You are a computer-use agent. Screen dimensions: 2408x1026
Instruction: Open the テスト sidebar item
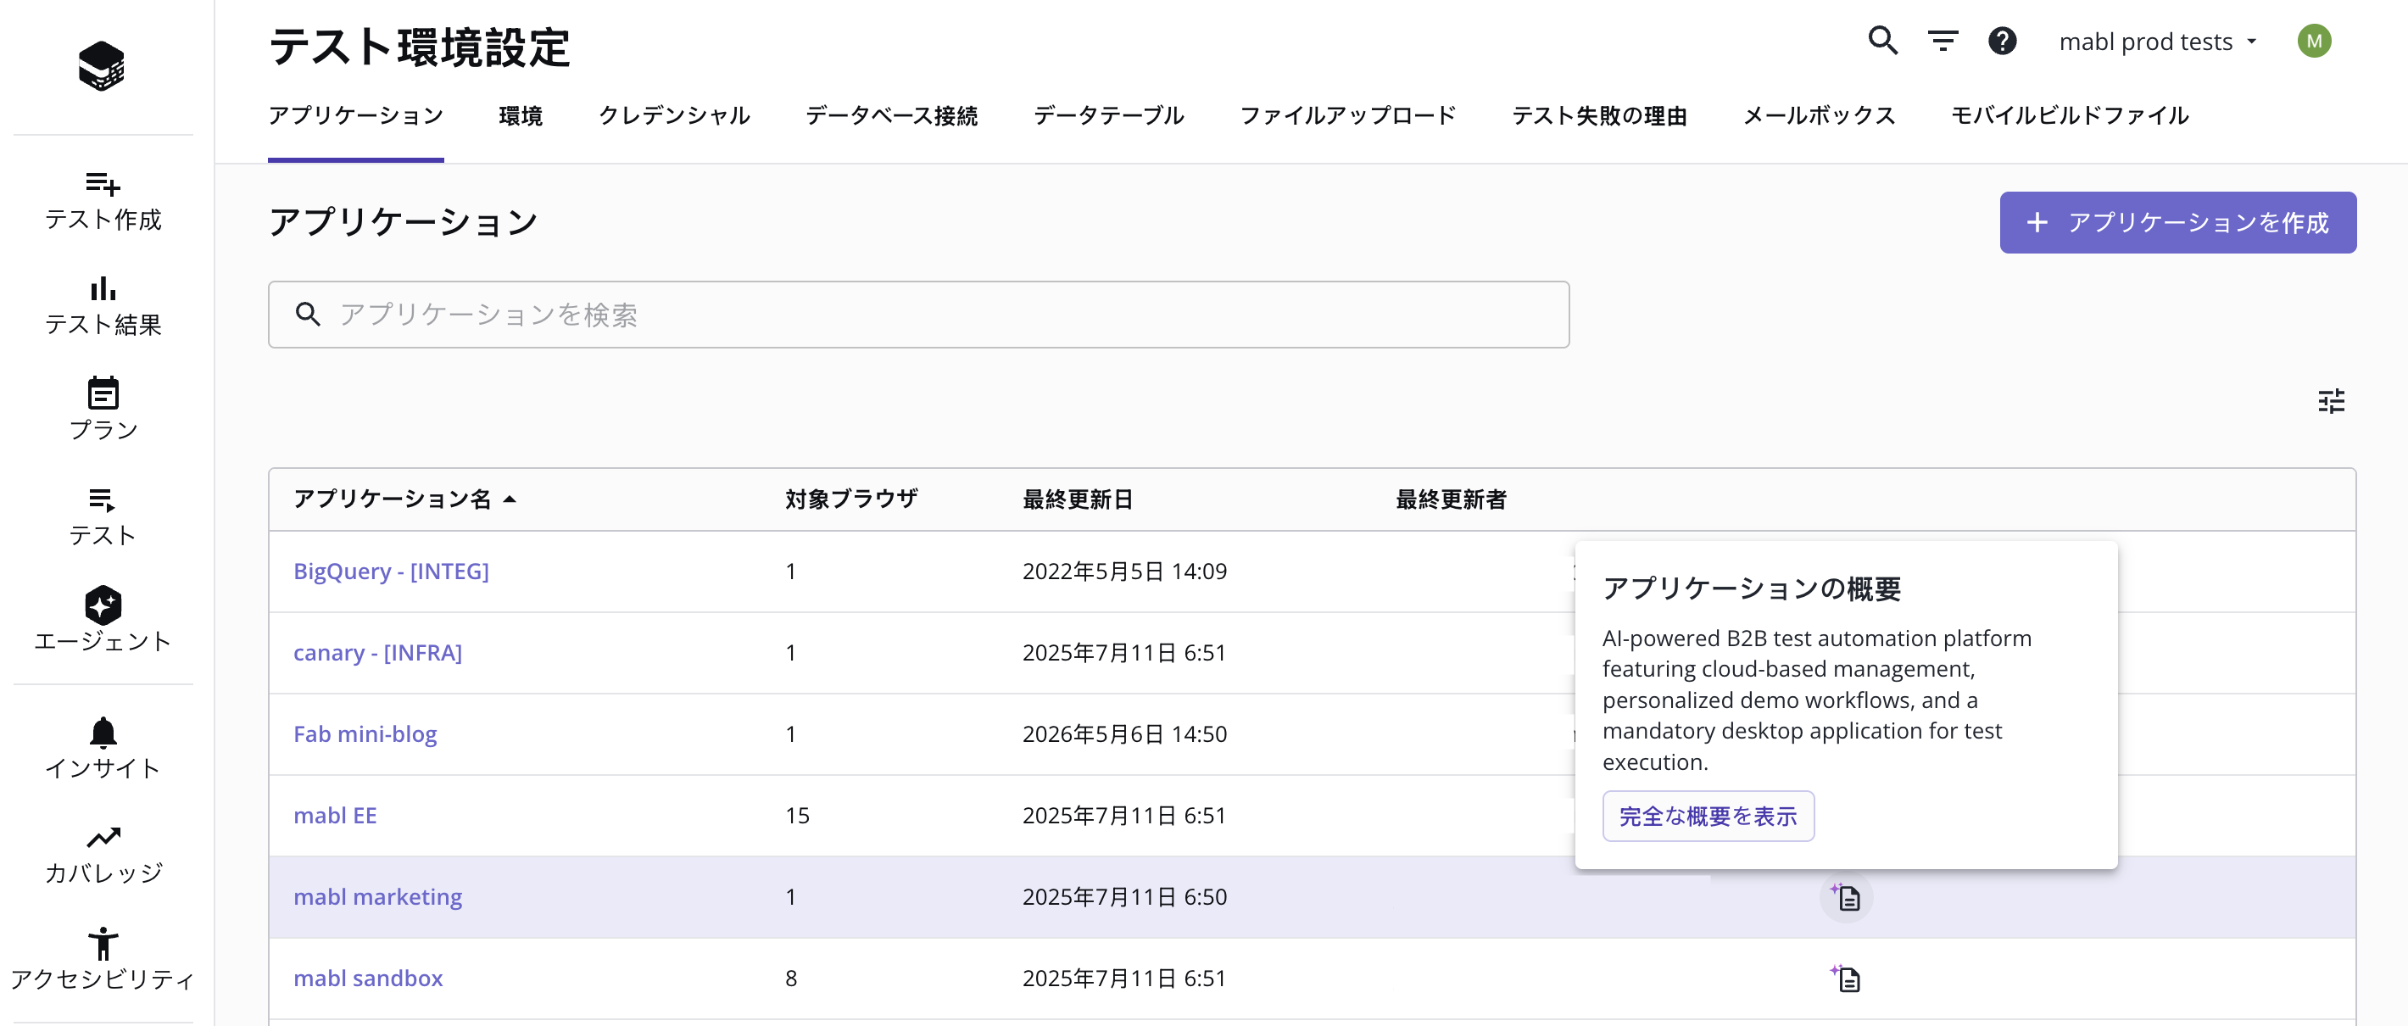coord(103,516)
